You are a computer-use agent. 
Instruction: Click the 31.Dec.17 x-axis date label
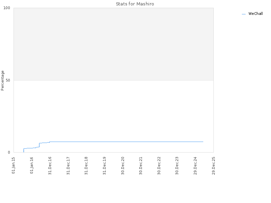68,165
